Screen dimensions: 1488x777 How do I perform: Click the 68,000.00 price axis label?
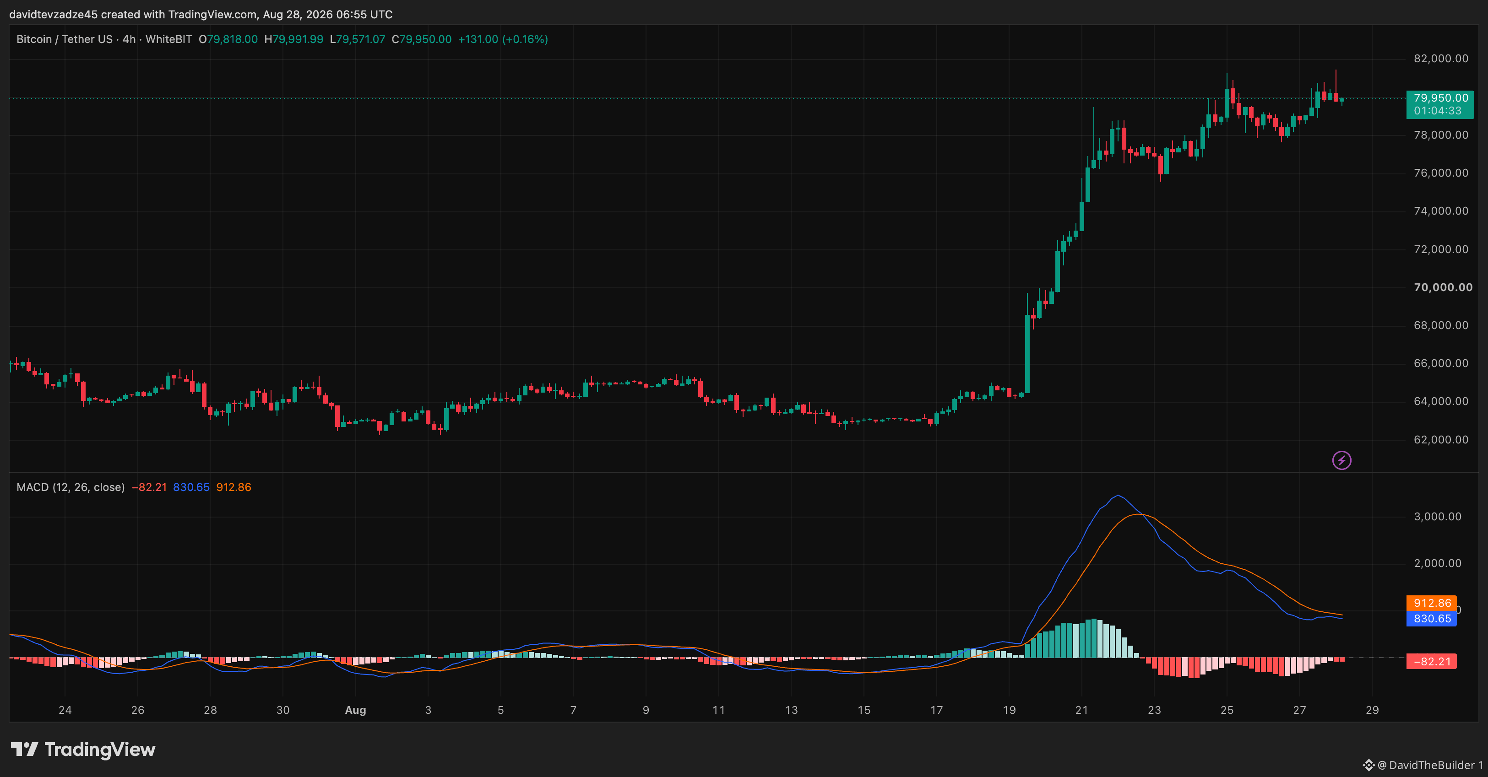point(1441,325)
